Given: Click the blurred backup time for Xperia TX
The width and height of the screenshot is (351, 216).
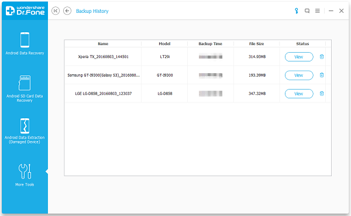Looking at the screenshot, I should (x=211, y=57).
